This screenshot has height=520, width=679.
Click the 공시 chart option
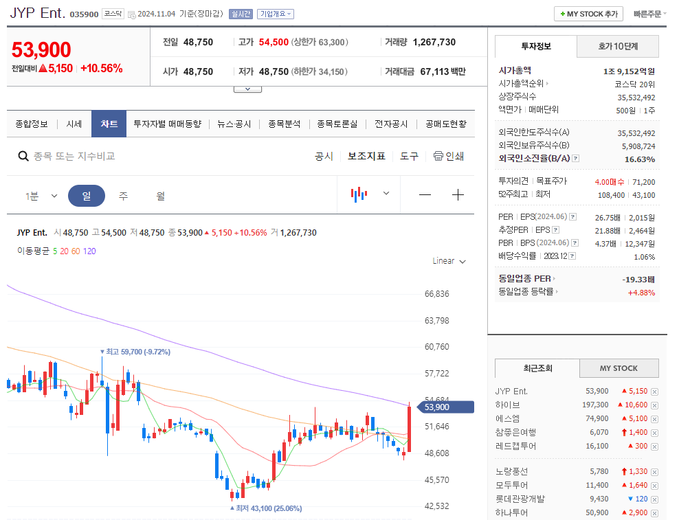pyautogui.click(x=324, y=157)
